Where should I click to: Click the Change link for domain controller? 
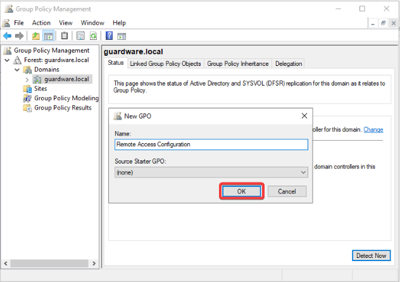coord(373,129)
